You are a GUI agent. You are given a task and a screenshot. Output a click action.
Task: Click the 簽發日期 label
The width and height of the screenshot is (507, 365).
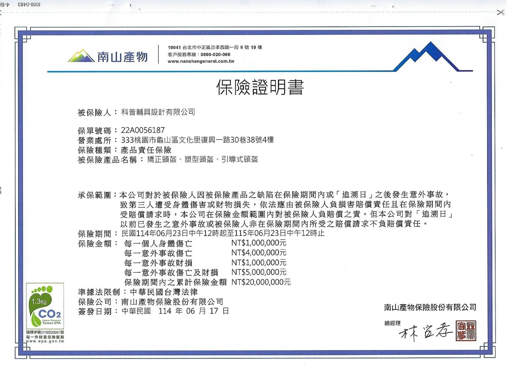point(94,311)
